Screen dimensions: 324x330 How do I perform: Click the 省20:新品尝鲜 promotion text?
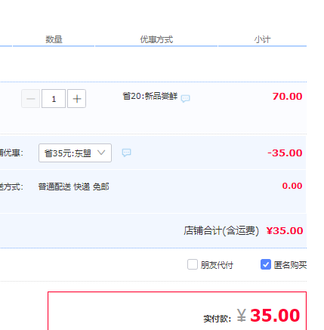150,96
